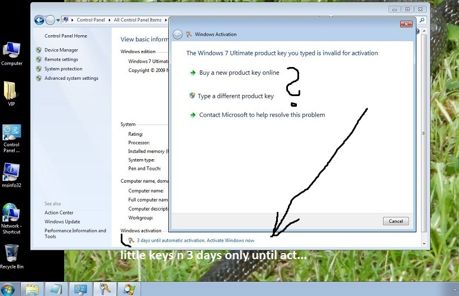Open System protection link
Screen dimensions: 459x296
pyautogui.click(x=63, y=69)
